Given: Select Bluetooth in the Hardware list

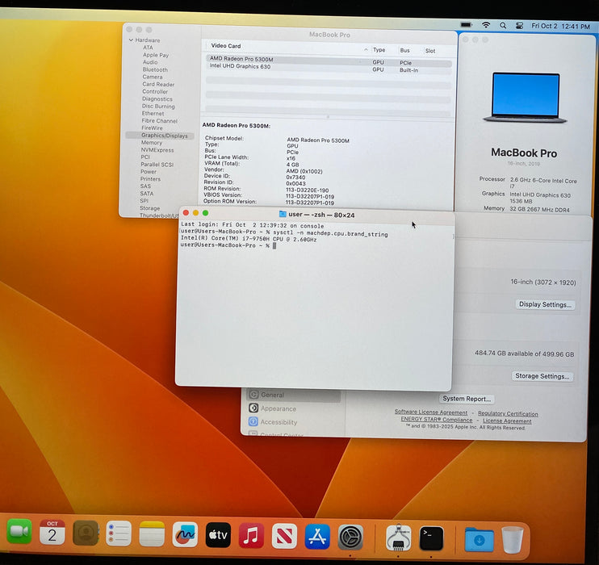Looking at the screenshot, I should pyautogui.click(x=155, y=69).
